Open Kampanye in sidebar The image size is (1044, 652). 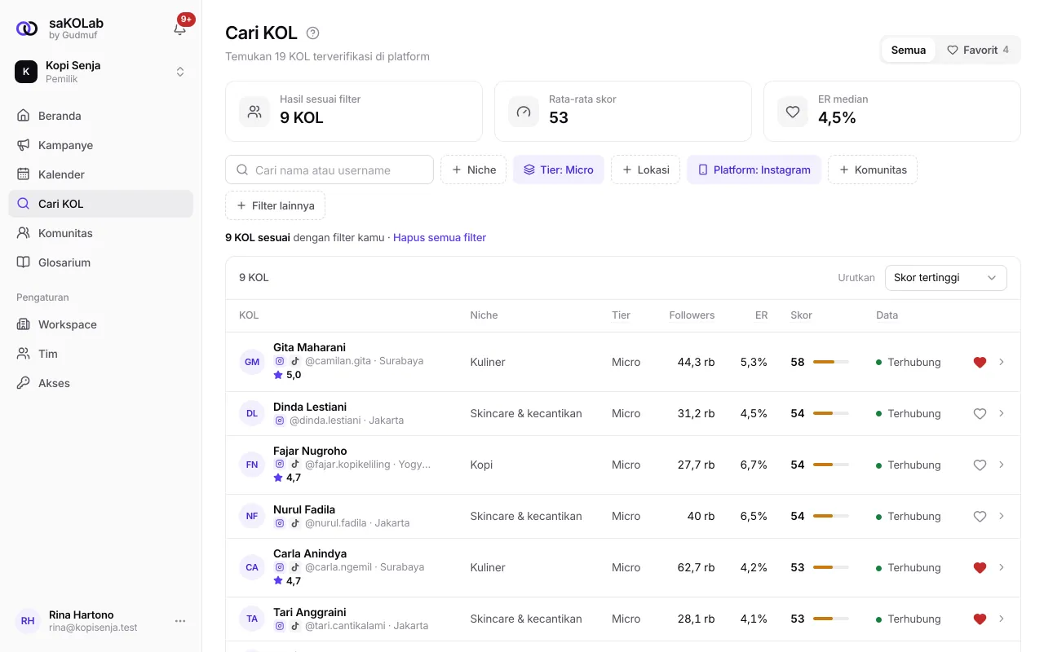[100, 145]
